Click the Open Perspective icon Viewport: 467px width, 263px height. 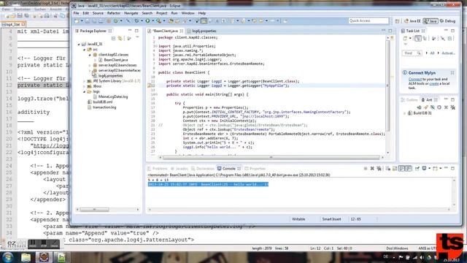pyautogui.click(x=397, y=21)
